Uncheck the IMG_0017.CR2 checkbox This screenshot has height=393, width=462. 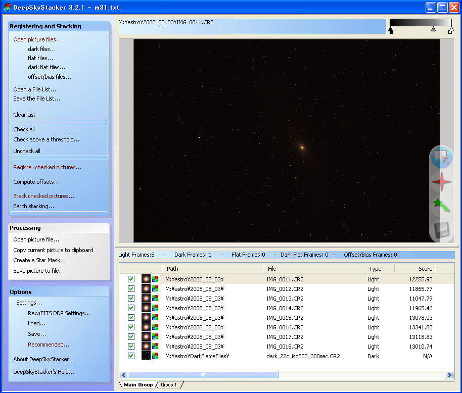point(131,336)
